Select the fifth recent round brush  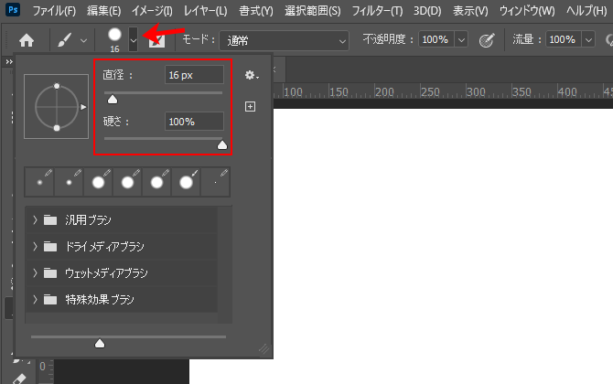[x=156, y=182]
